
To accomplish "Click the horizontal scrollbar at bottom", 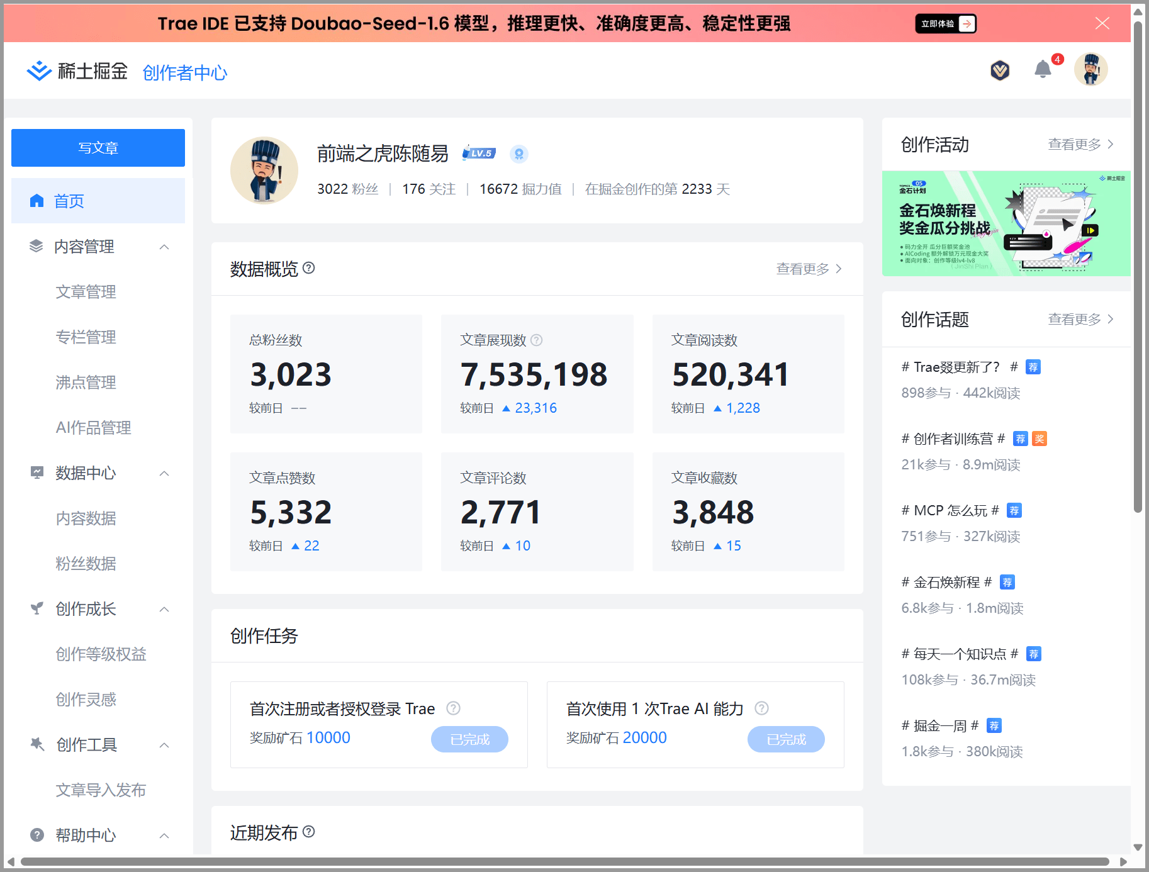I will point(564,861).
